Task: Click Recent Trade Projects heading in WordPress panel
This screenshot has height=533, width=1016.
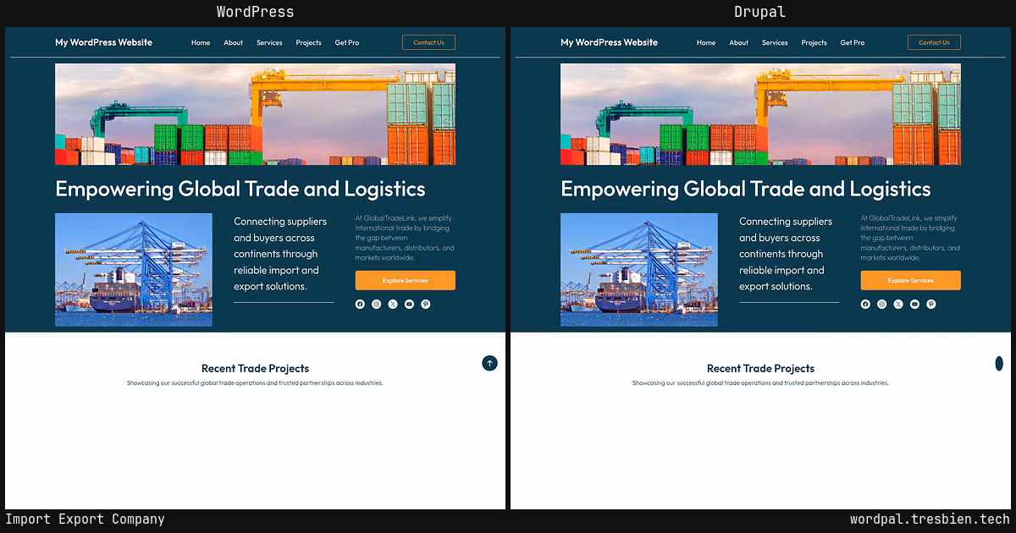Action: point(255,368)
